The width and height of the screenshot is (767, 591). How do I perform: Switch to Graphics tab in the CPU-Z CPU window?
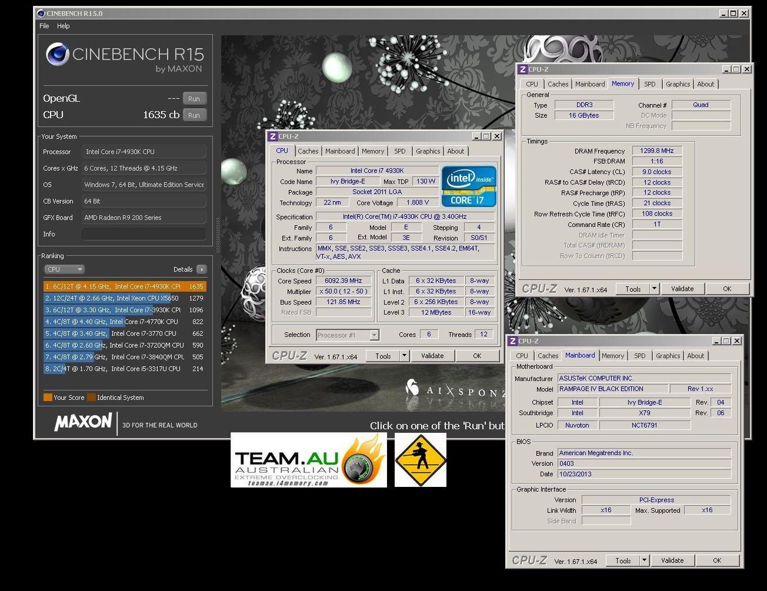(x=428, y=151)
